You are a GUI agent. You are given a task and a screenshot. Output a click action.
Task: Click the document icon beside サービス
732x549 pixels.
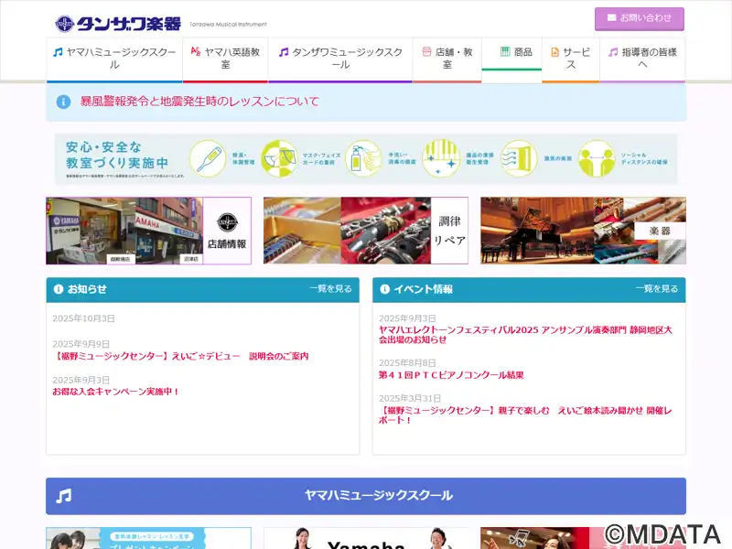554,52
